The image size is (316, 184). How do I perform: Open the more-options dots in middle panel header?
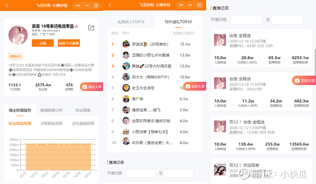pyautogui.click(x=181, y=5)
